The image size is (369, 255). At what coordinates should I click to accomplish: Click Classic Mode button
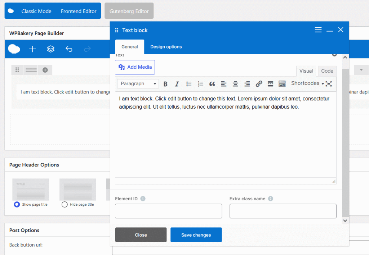36,11
